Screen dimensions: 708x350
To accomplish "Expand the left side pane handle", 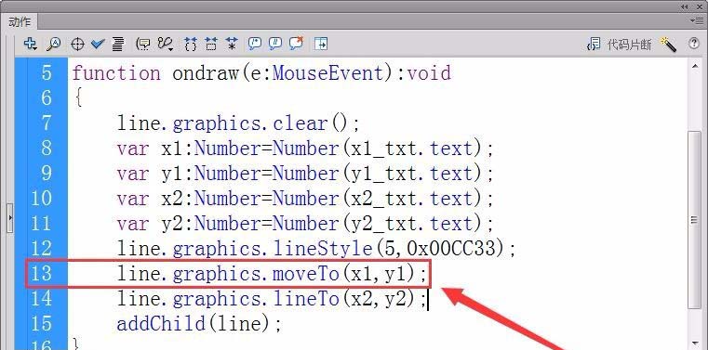I will 10,217.
